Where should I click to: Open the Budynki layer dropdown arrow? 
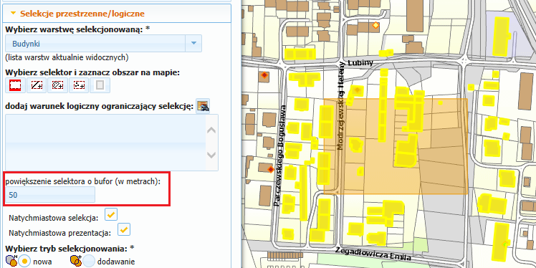coord(193,43)
